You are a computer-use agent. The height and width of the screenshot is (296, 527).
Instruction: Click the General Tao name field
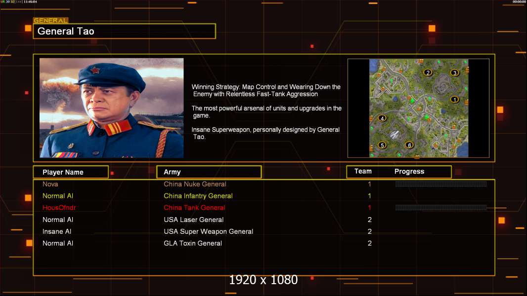pos(125,31)
